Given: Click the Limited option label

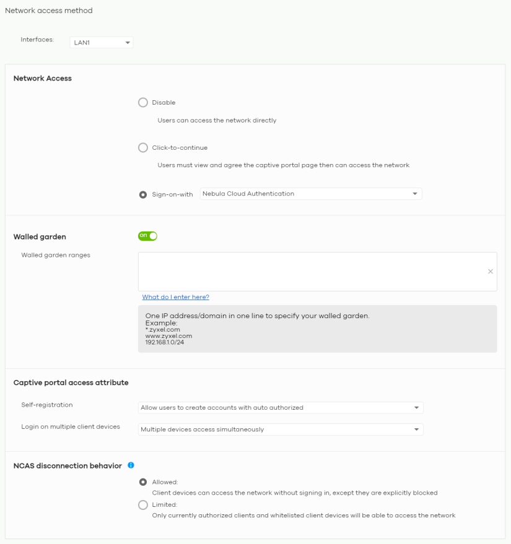Looking at the screenshot, I should pyautogui.click(x=165, y=505).
